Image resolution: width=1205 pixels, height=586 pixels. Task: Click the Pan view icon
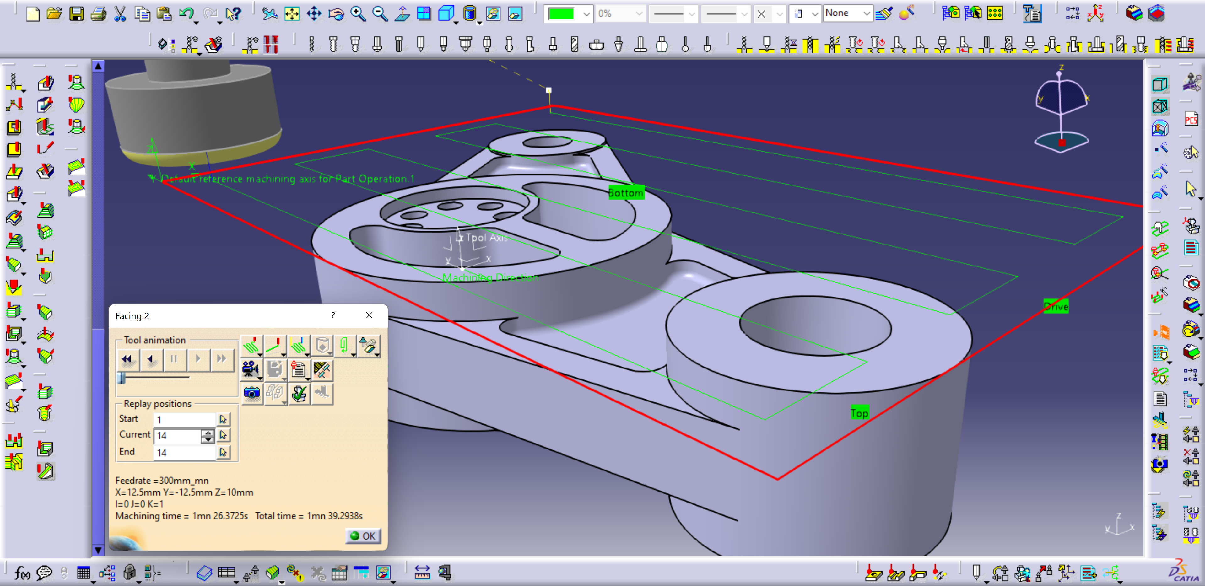[x=314, y=13]
